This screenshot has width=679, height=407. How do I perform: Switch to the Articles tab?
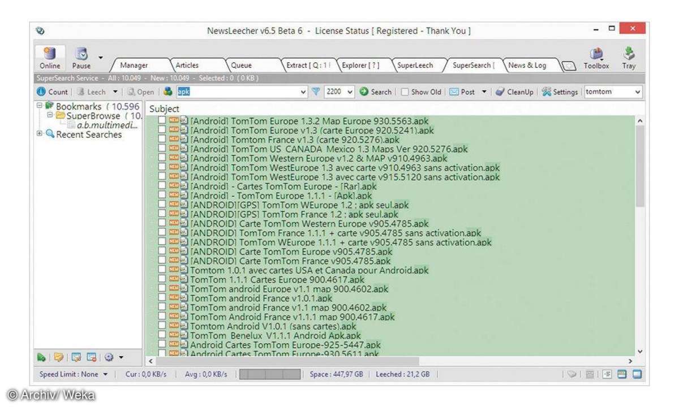[187, 66]
